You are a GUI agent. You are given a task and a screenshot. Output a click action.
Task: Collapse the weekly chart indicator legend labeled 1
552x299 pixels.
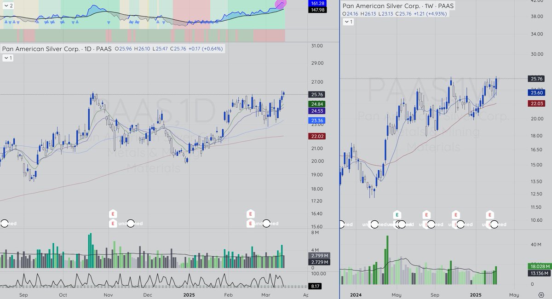(348, 22)
